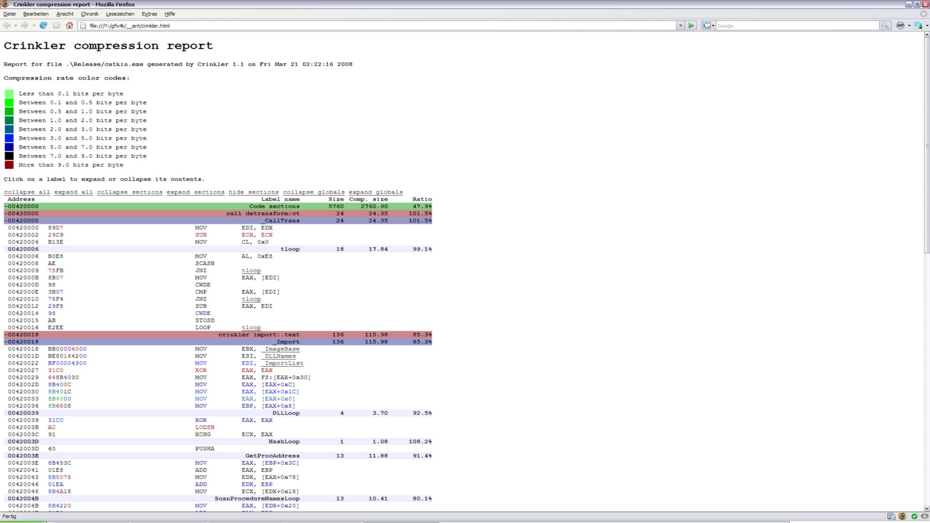Click the 'hide sections' link
This screenshot has height=523, width=930.
253,192
